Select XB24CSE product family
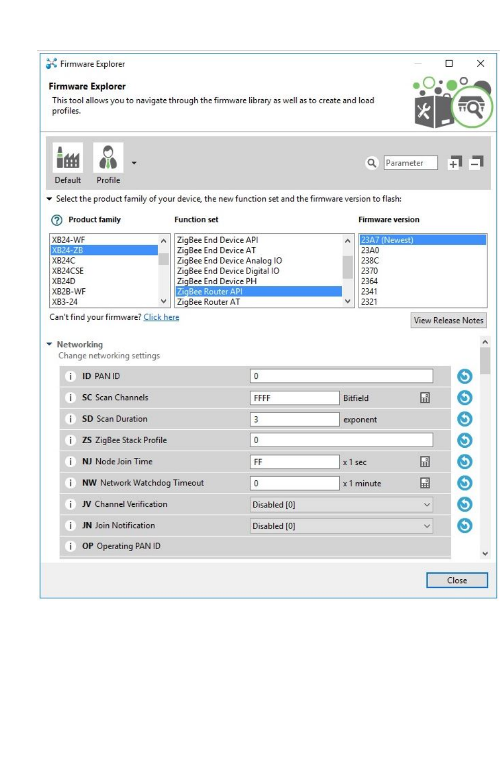This screenshot has height=768, width=500. pyautogui.click(x=104, y=271)
